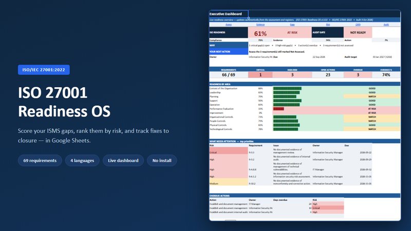Click the Days overdue column header
The width and height of the screenshot is (411, 231).
[x=280, y=200]
